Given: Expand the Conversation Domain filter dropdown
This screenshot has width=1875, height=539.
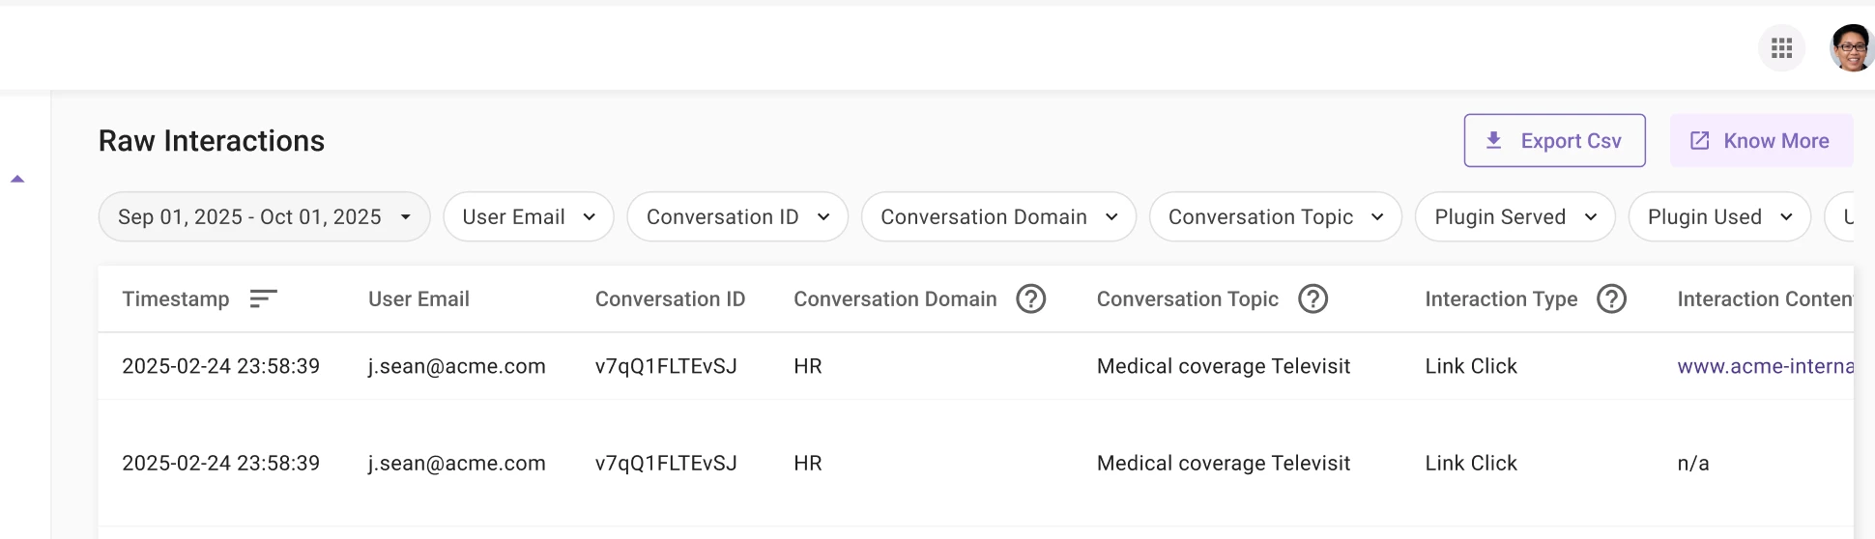Looking at the screenshot, I should point(998,217).
